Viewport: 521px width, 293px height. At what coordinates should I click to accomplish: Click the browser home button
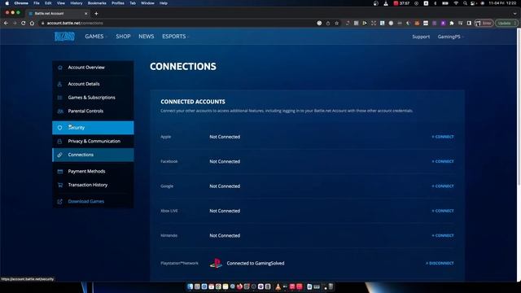click(32, 24)
